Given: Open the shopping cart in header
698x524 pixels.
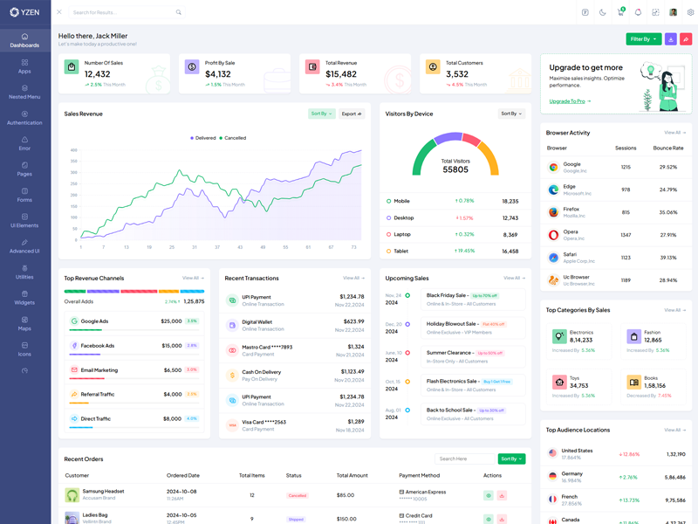Looking at the screenshot, I should click(620, 12).
